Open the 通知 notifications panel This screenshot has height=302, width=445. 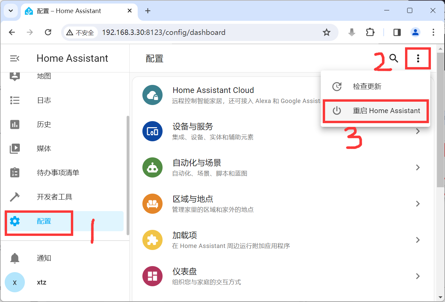point(44,258)
